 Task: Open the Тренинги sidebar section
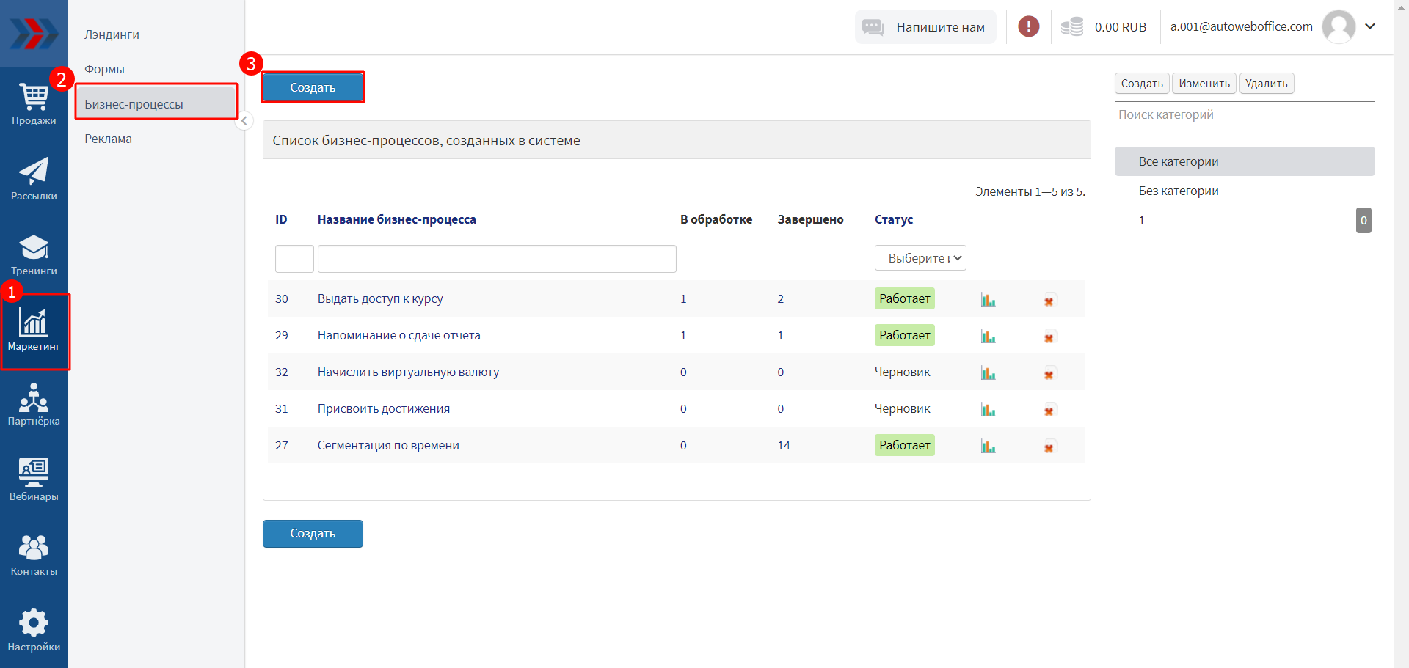pyautogui.click(x=34, y=254)
